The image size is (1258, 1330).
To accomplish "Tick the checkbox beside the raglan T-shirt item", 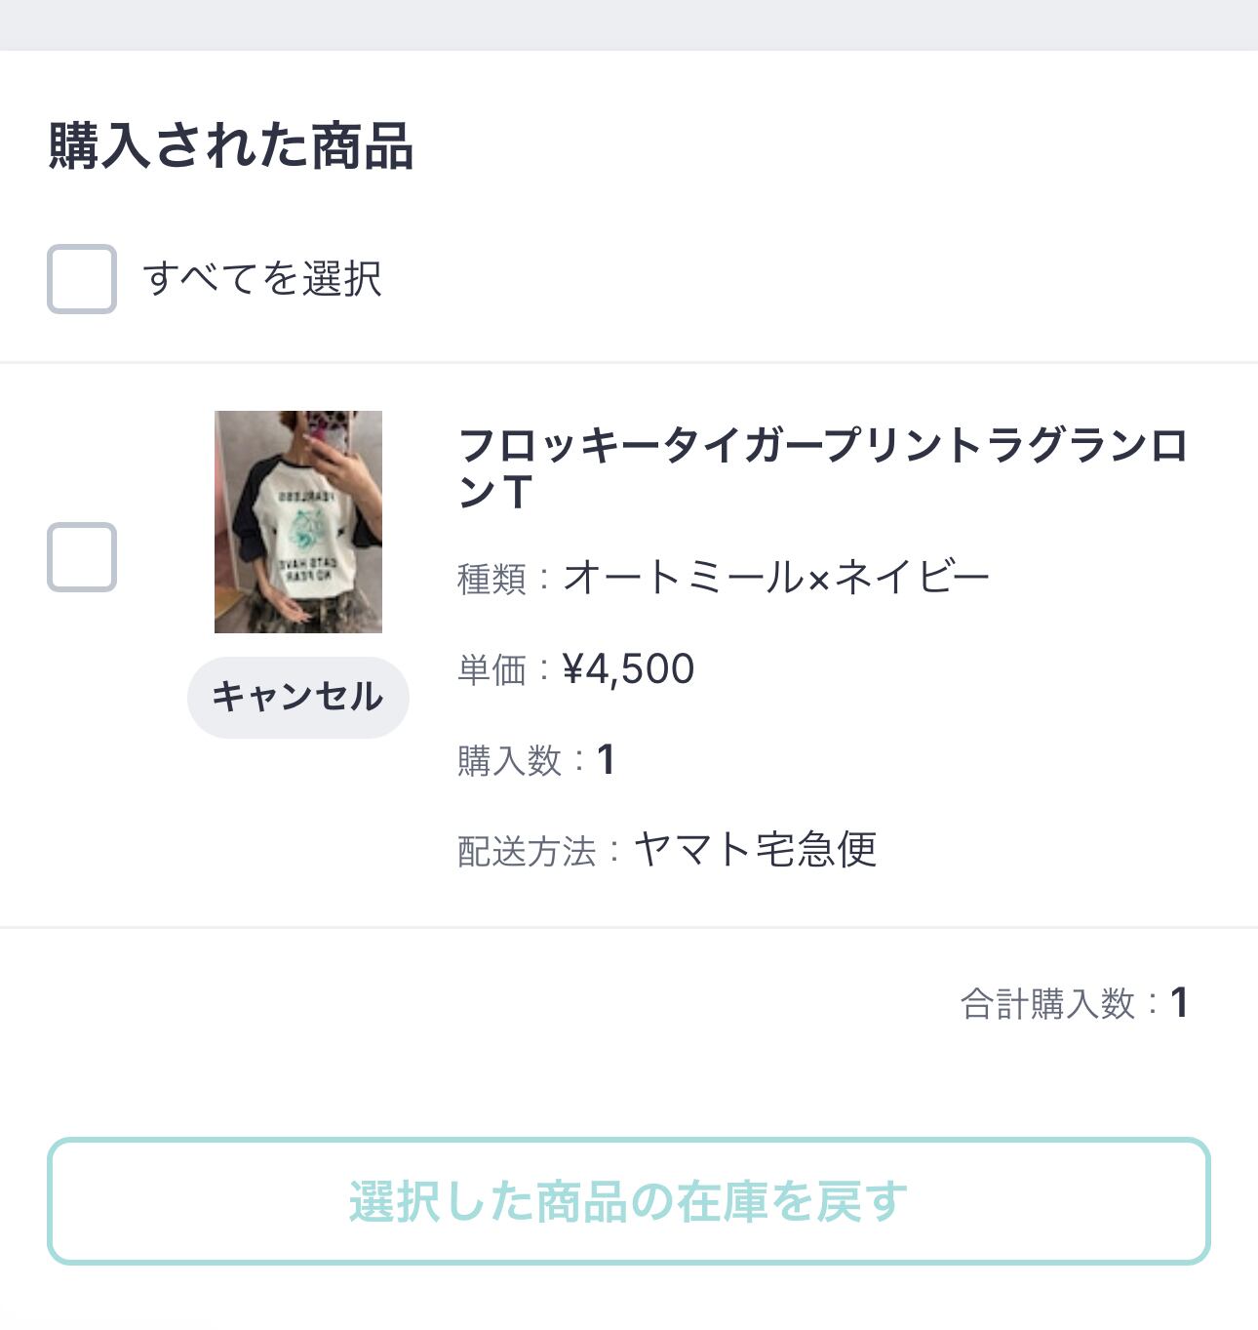I will [82, 557].
